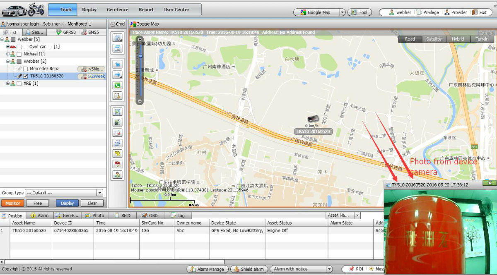Click the >2Week offline badge for TK510
The width and height of the screenshot is (497, 275).
coord(92,76)
